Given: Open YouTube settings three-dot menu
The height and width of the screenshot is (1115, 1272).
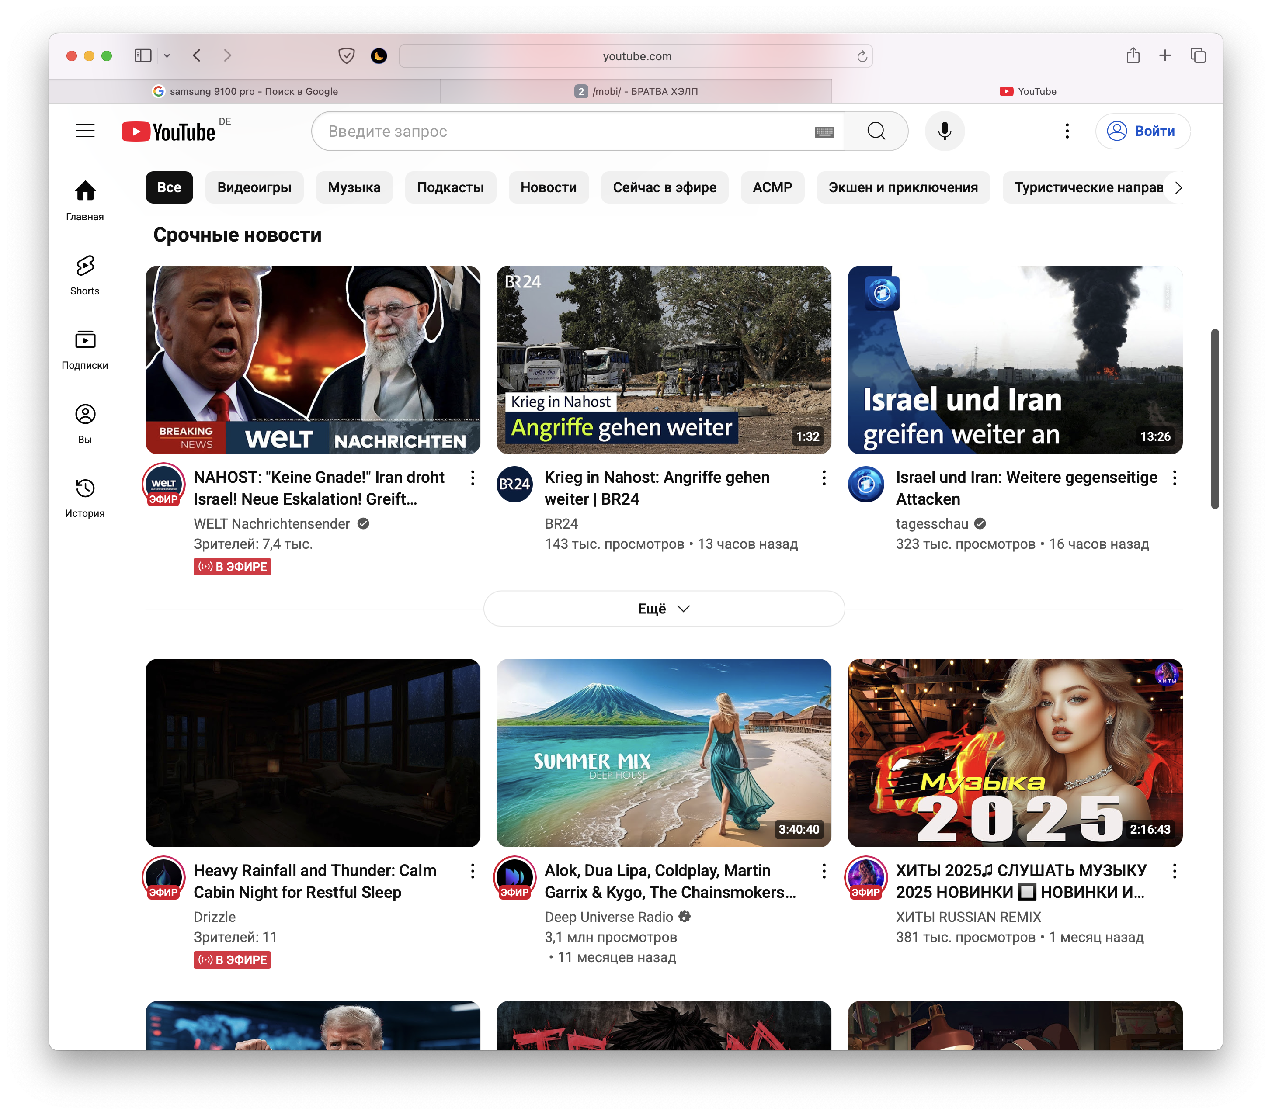Looking at the screenshot, I should click(1067, 131).
